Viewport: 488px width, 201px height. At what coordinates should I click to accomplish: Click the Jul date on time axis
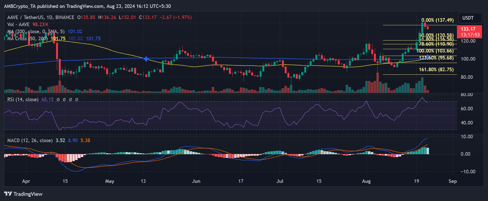click(x=280, y=181)
